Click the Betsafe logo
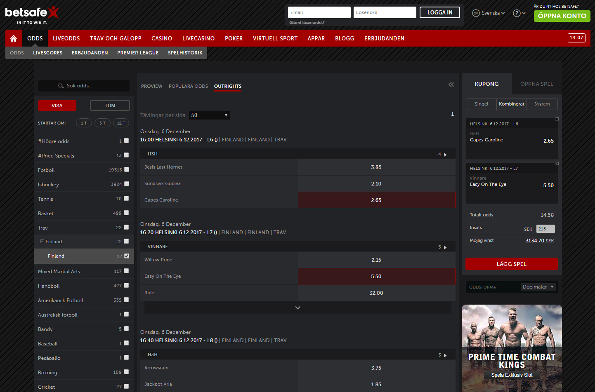This screenshot has height=392, width=595. [x=31, y=13]
